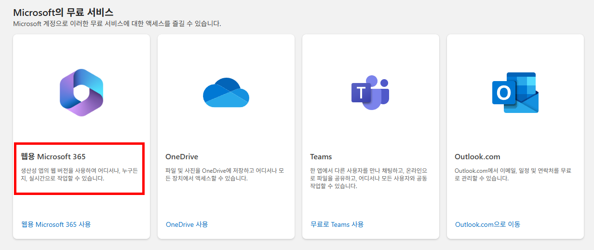Click the Teams logo icon
The width and height of the screenshot is (594, 250).
click(370, 92)
